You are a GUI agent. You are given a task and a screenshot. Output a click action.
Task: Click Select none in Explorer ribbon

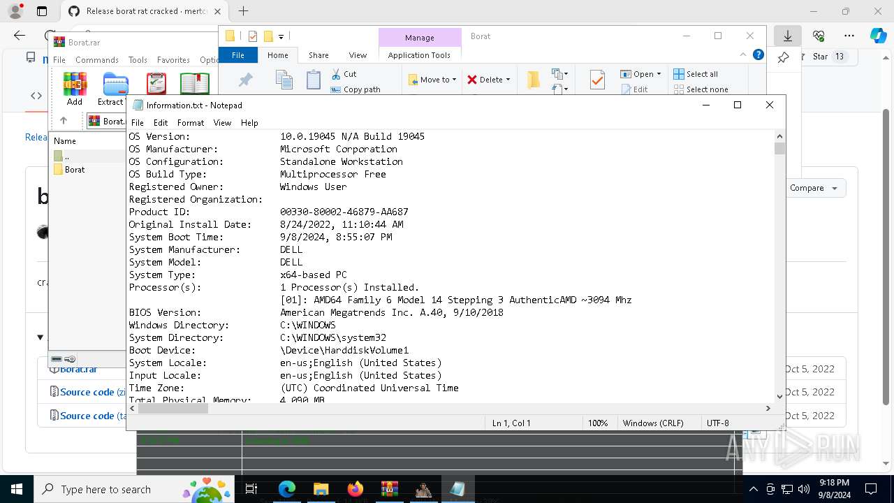(701, 89)
